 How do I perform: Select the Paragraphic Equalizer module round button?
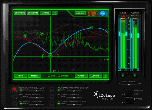(15, 89)
